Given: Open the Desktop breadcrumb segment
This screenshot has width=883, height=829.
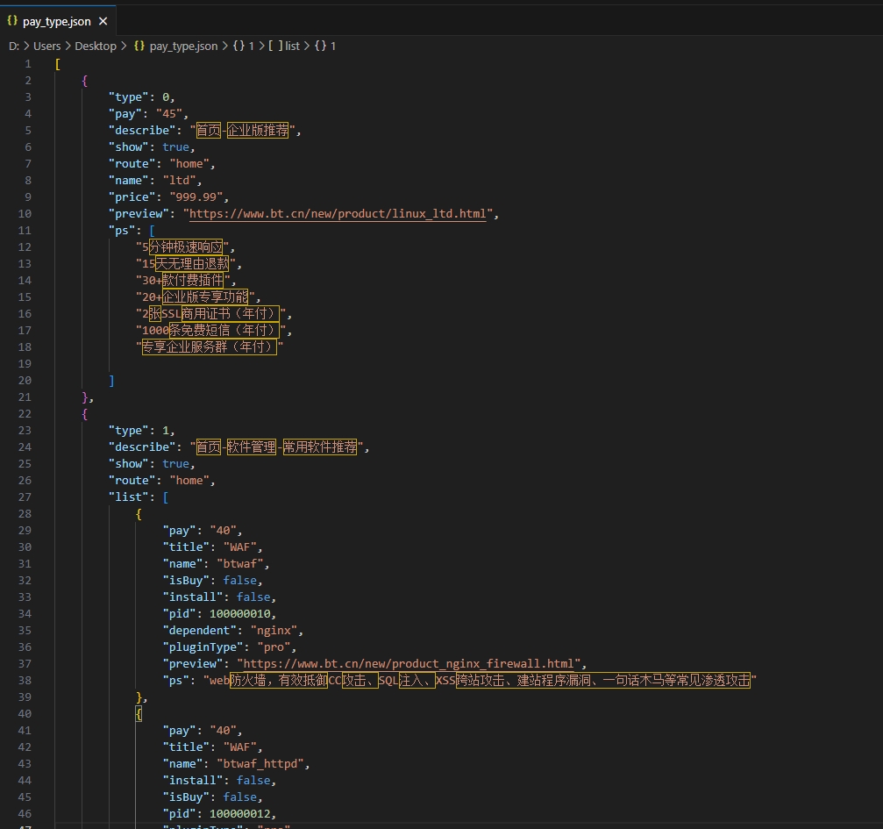Looking at the screenshot, I should click(x=96, y=46).
